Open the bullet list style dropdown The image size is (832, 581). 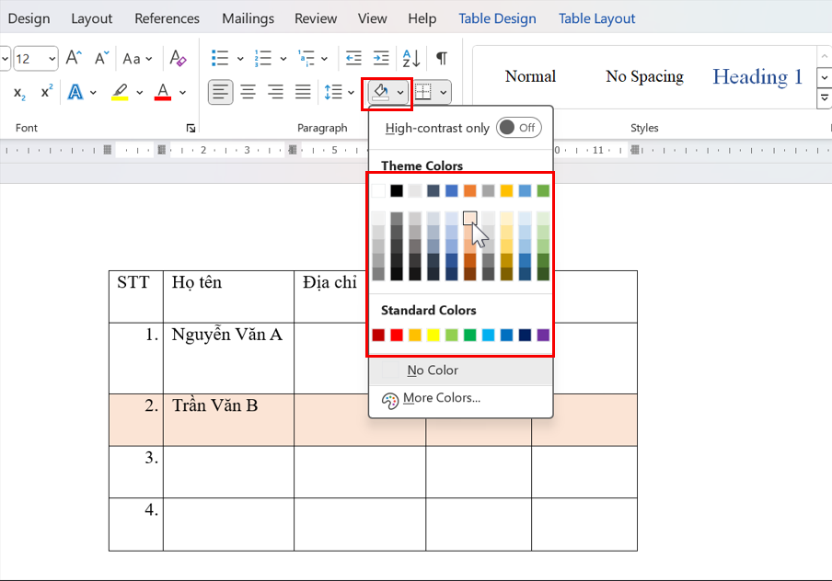pyautogui.click(x=240, y=59)
